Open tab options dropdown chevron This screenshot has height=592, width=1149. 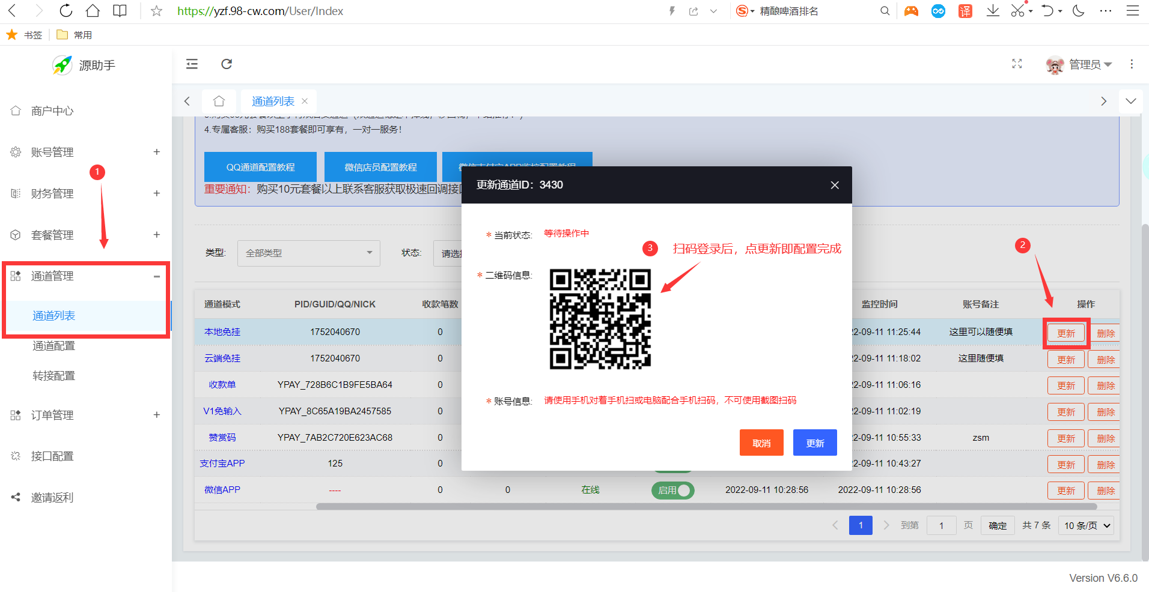click(1131, 101)
